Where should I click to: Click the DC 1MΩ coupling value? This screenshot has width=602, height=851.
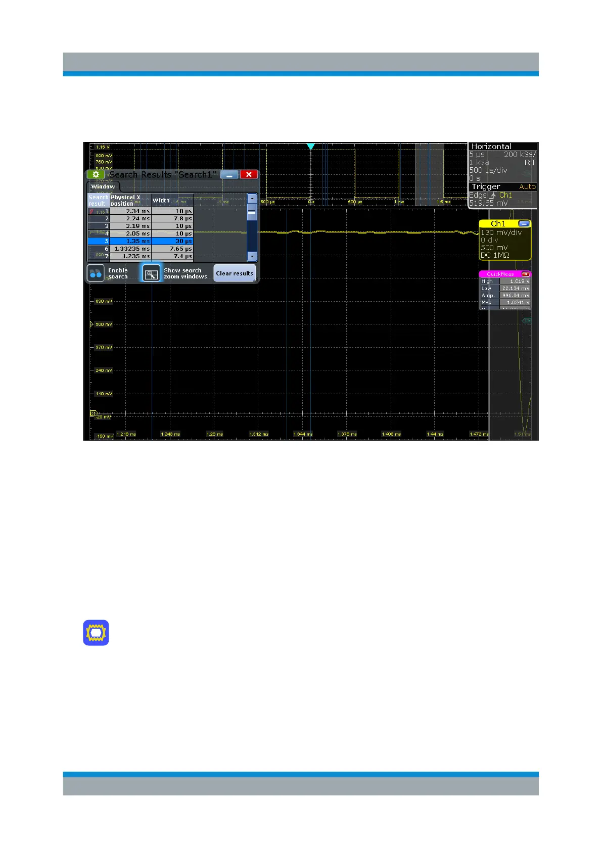[495, 255]
